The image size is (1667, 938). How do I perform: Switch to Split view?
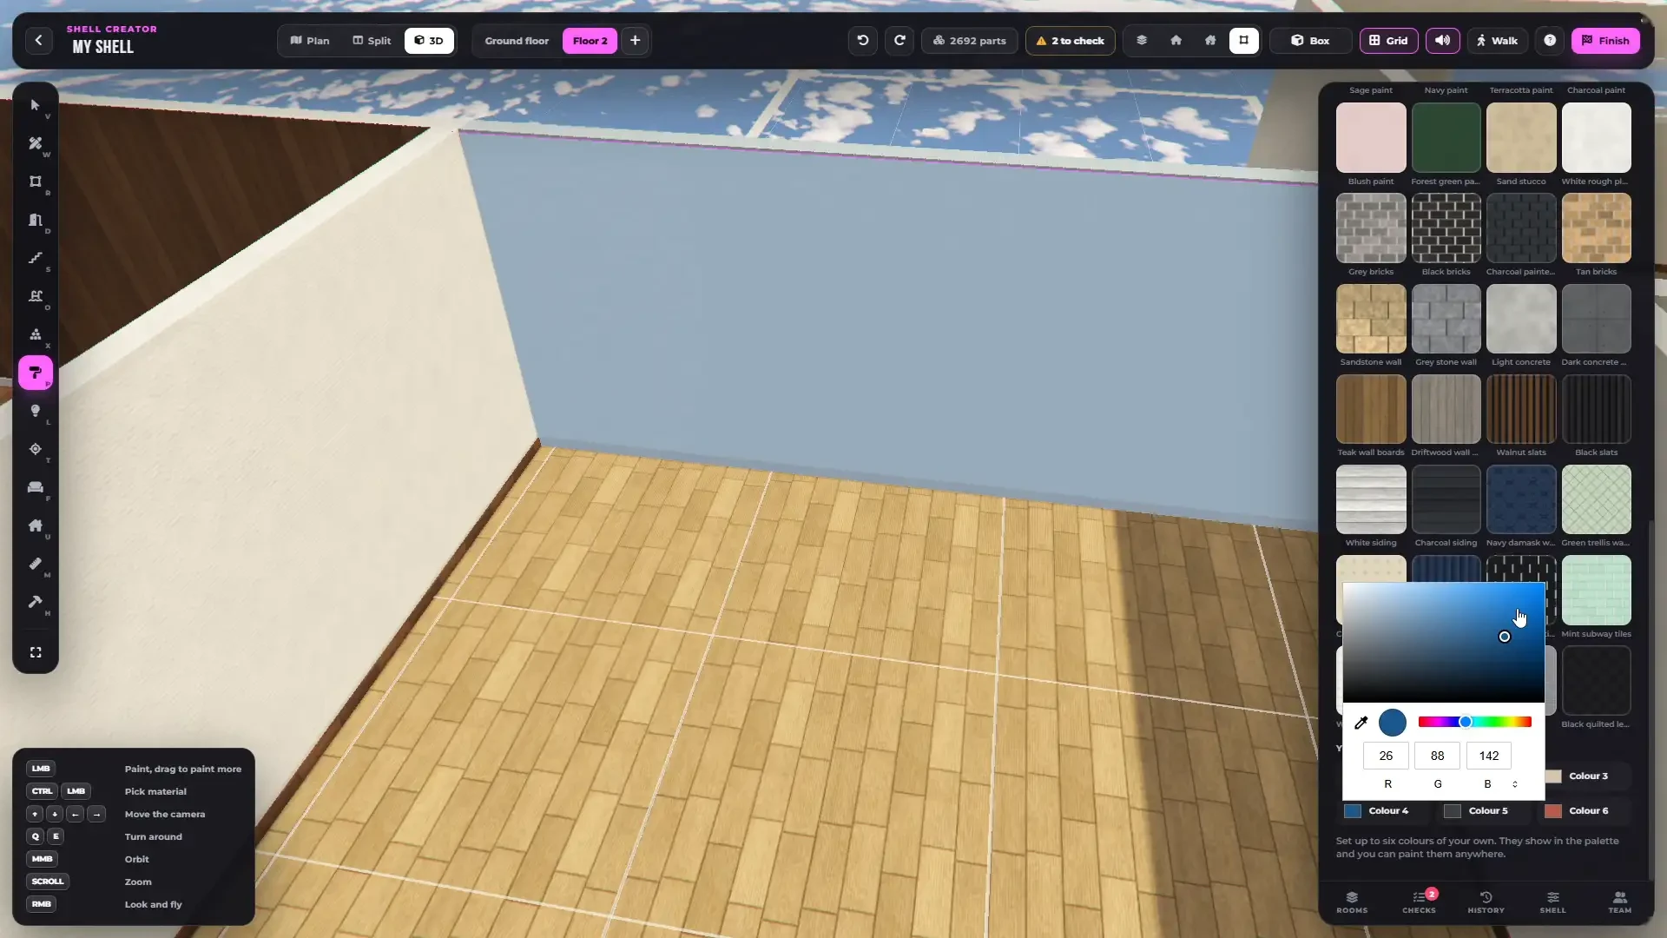tap(372, 40)
